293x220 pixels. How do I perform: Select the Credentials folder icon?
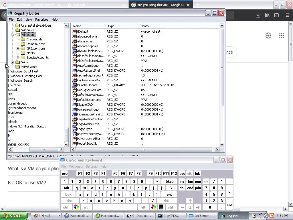pos(23,39)
